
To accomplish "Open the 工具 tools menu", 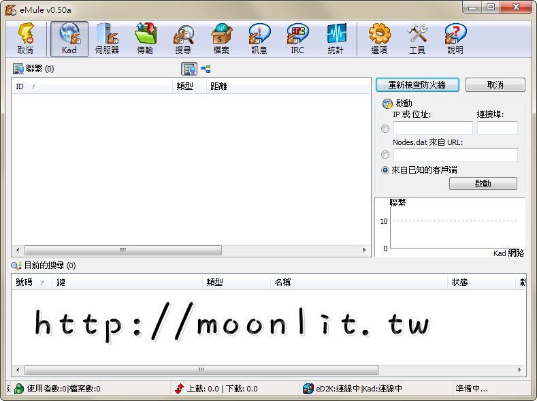I will click(417, 38).
